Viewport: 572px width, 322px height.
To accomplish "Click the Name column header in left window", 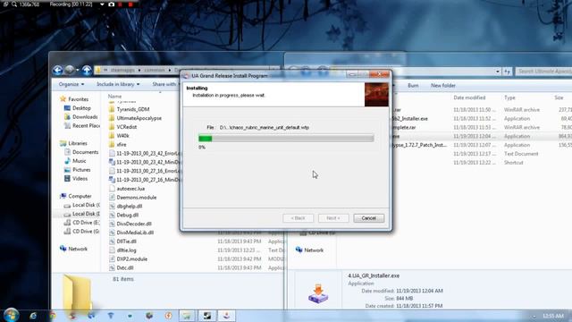I will pos(114,97).
